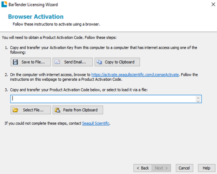Focus the Product Activation Code text box
Screen dimensions: 217x174
click(103, 99)
